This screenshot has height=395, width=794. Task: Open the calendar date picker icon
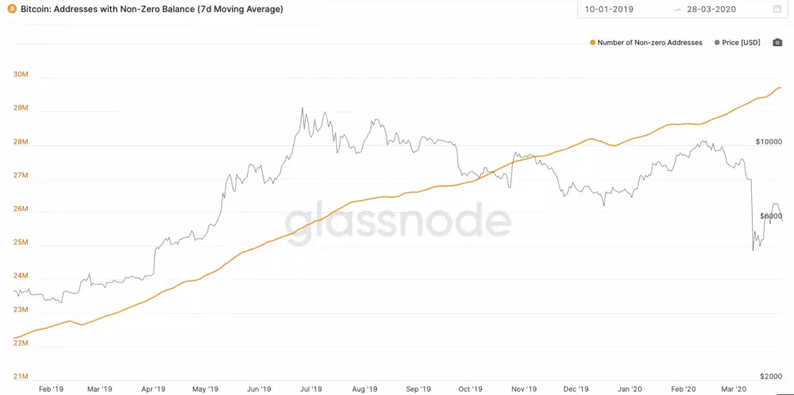(777, 10)
